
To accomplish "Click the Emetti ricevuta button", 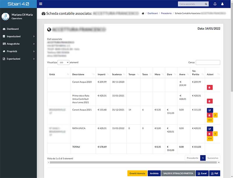I will (137, 173).
